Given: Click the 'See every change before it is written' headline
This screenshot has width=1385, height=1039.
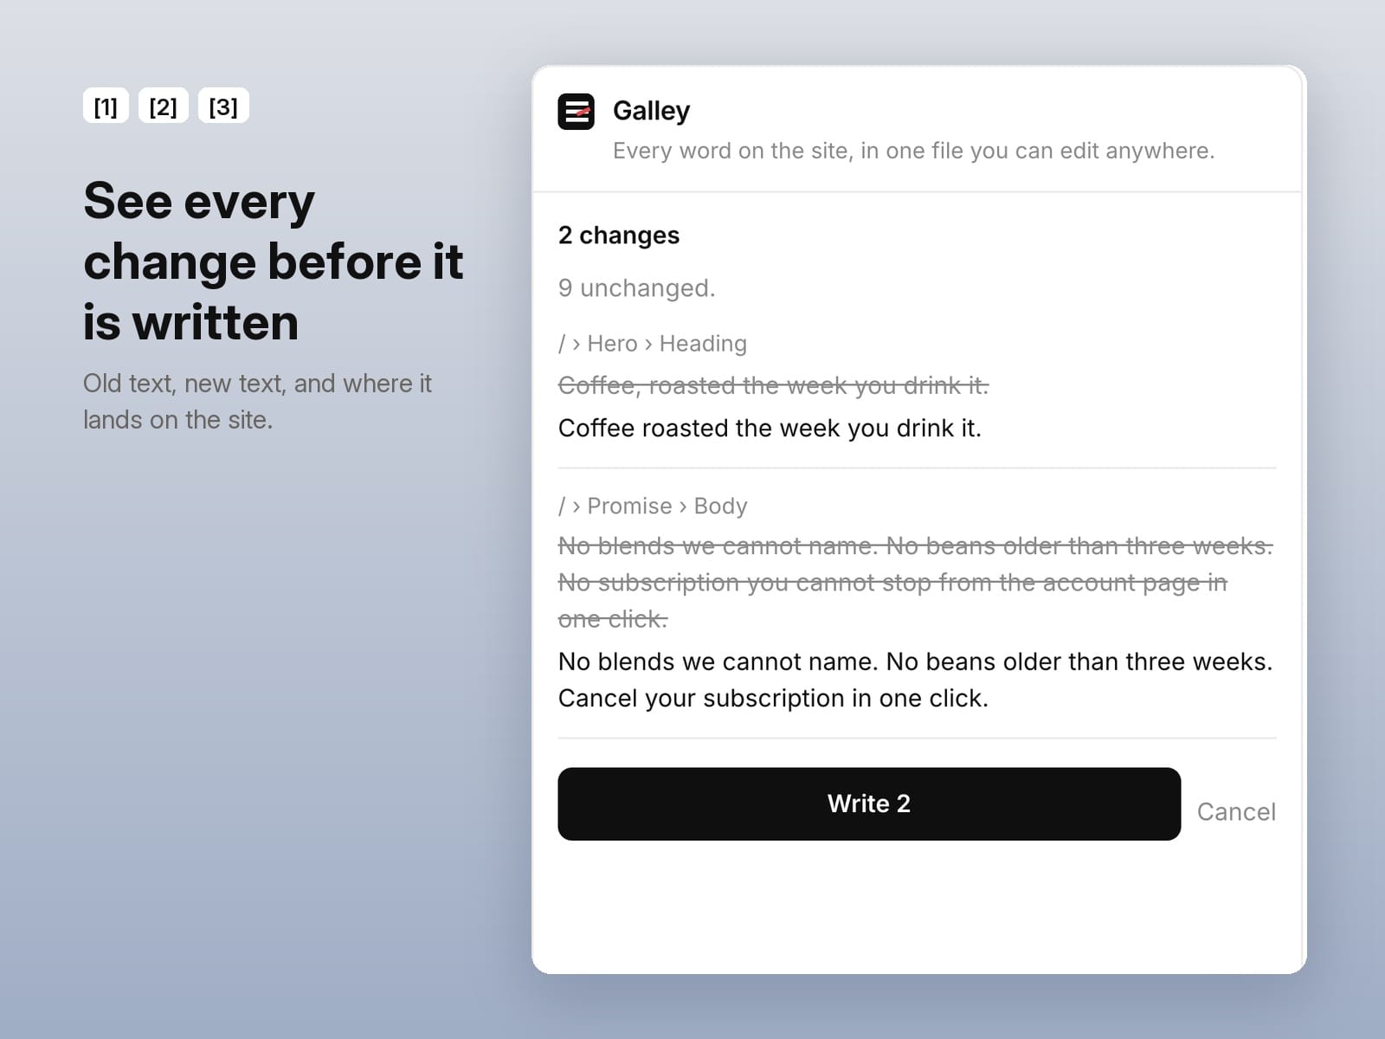Looking at the screenshot, I should point(274,261).
